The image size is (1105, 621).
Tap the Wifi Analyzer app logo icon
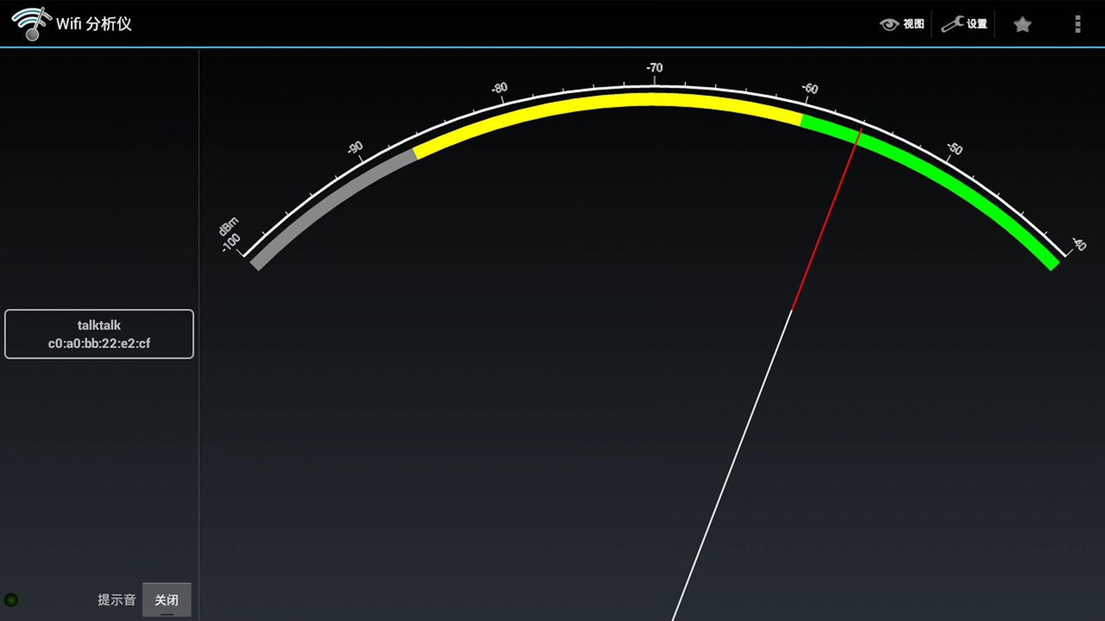(x=32, y=23)
